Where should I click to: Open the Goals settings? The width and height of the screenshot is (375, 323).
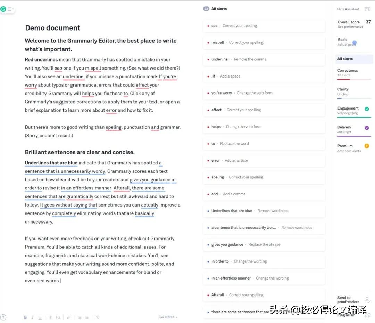tap(347, 42)
